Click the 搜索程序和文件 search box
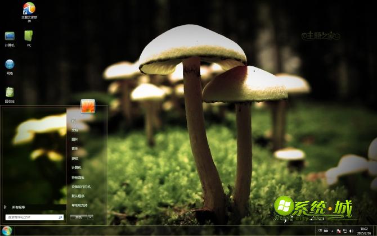 [33, 217]
